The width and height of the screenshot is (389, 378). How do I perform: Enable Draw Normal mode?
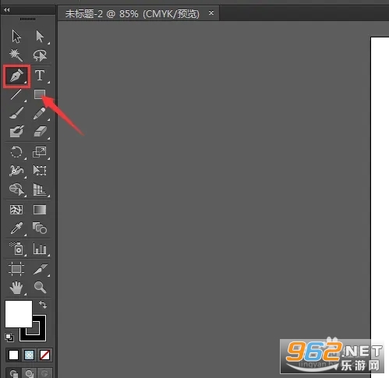click(14, 373)
